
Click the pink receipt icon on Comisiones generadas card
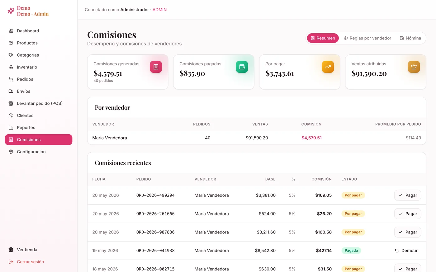[x=156, y=67]
